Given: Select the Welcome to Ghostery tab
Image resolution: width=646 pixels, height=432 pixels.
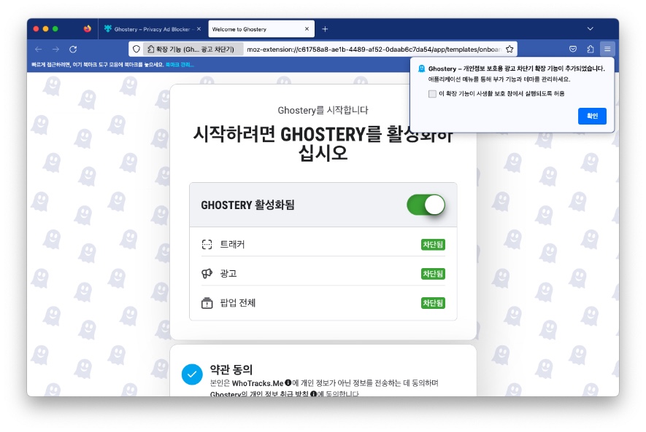Looking at the screenshot, I should [x=261, y=29].
